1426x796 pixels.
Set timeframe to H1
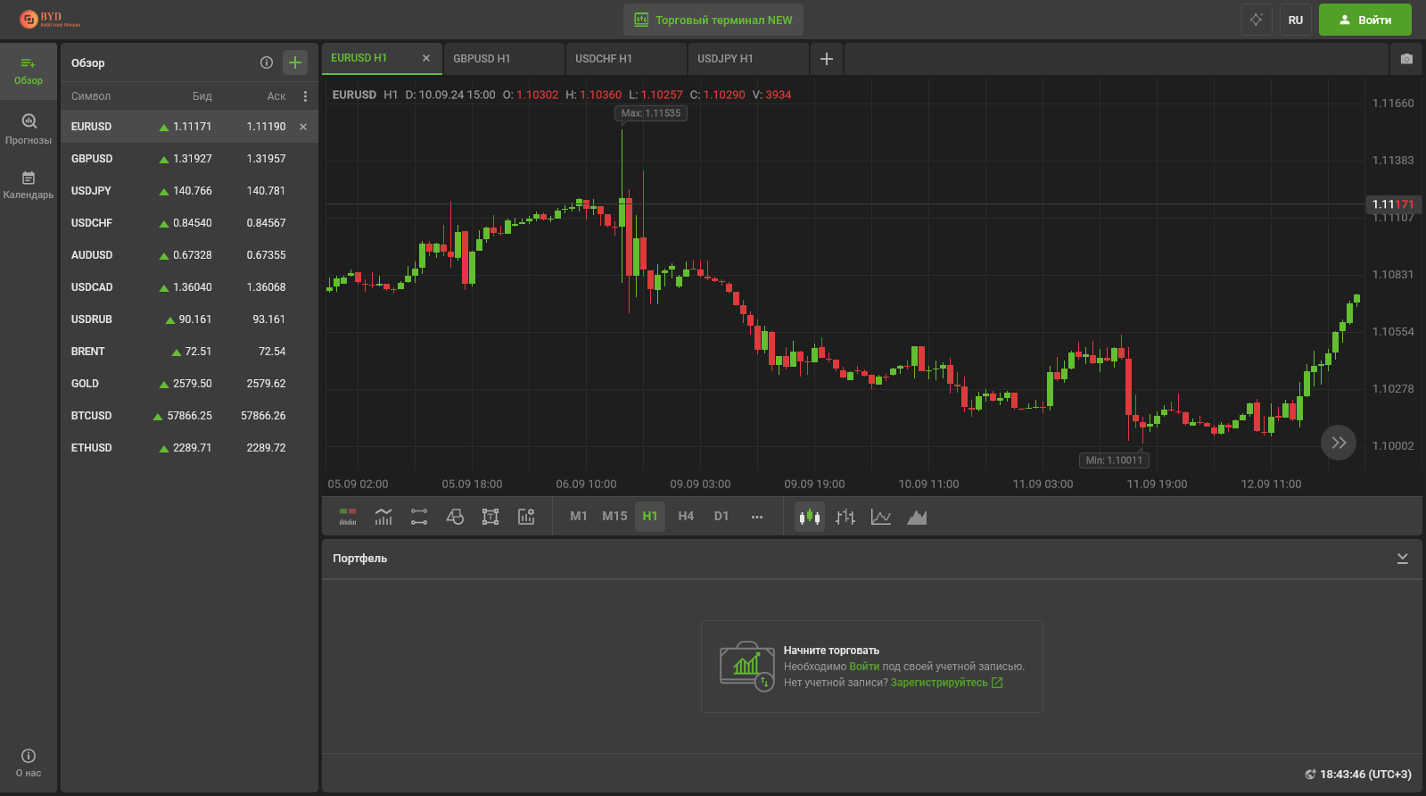[650, 516]
